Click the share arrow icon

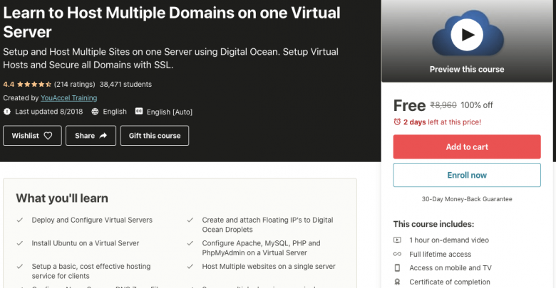pyautogui.click(x=103, y=136)
